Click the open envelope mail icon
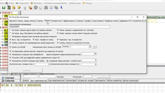The height and width of the screenshot is (93, 165). click(51, 7)
